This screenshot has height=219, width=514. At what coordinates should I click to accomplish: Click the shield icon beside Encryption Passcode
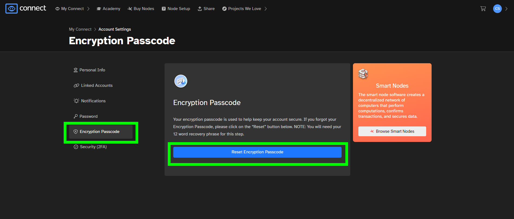coord(76,131)
